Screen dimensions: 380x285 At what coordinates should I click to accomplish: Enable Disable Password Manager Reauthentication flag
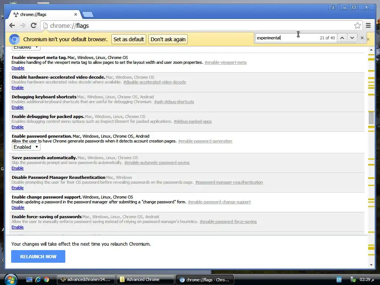pyautogui.click(x=17, y=188)
